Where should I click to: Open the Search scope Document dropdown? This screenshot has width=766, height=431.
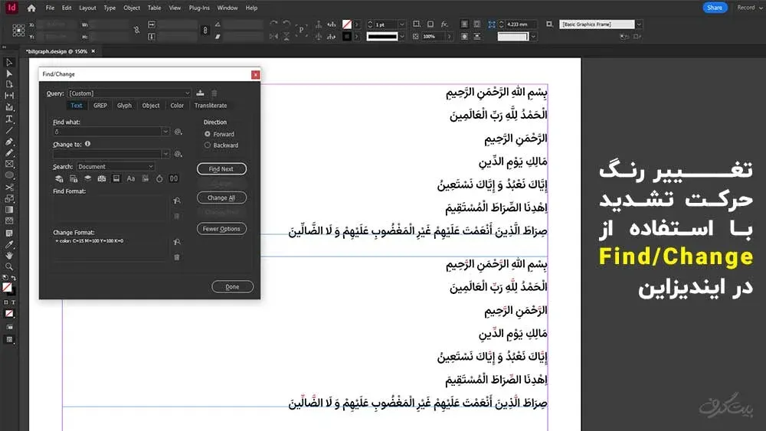116,166
